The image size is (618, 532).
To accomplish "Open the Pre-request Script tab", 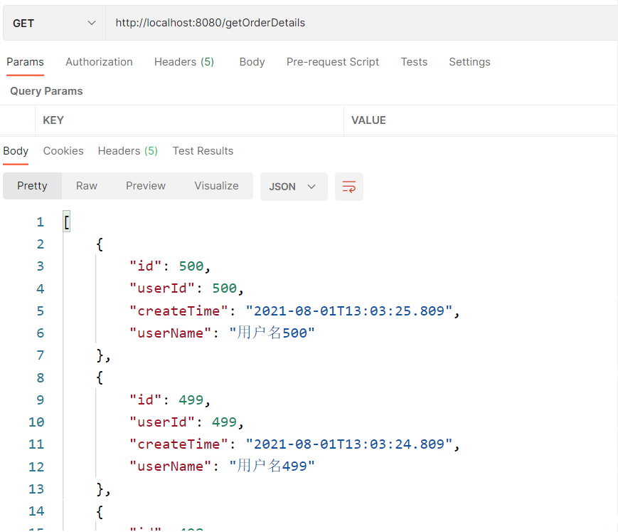I will 332,62.
